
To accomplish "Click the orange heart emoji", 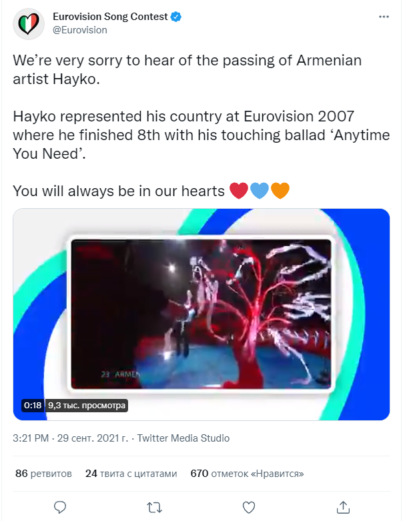I will [280, 191].
